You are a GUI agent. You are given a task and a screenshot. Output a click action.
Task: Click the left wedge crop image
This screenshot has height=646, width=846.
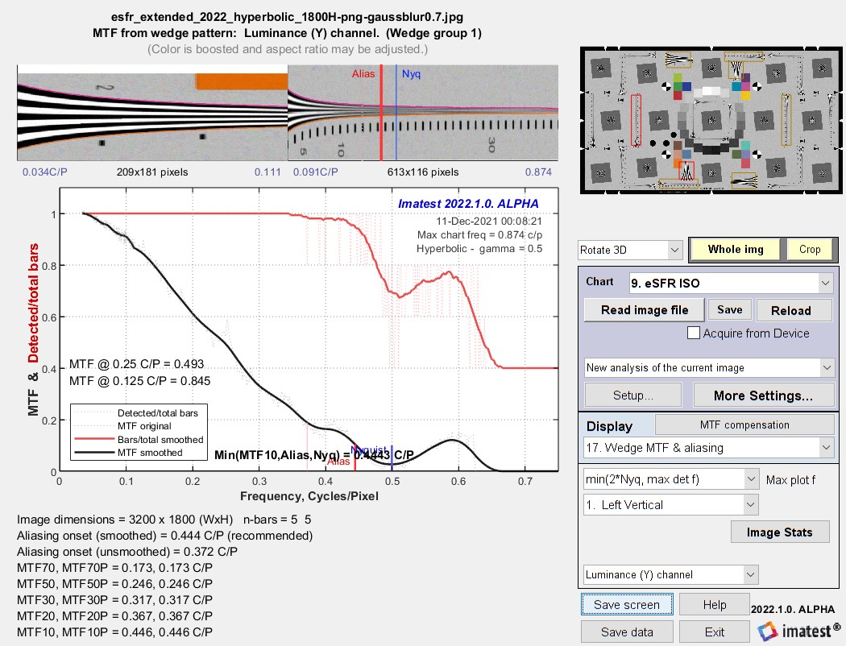152,113
